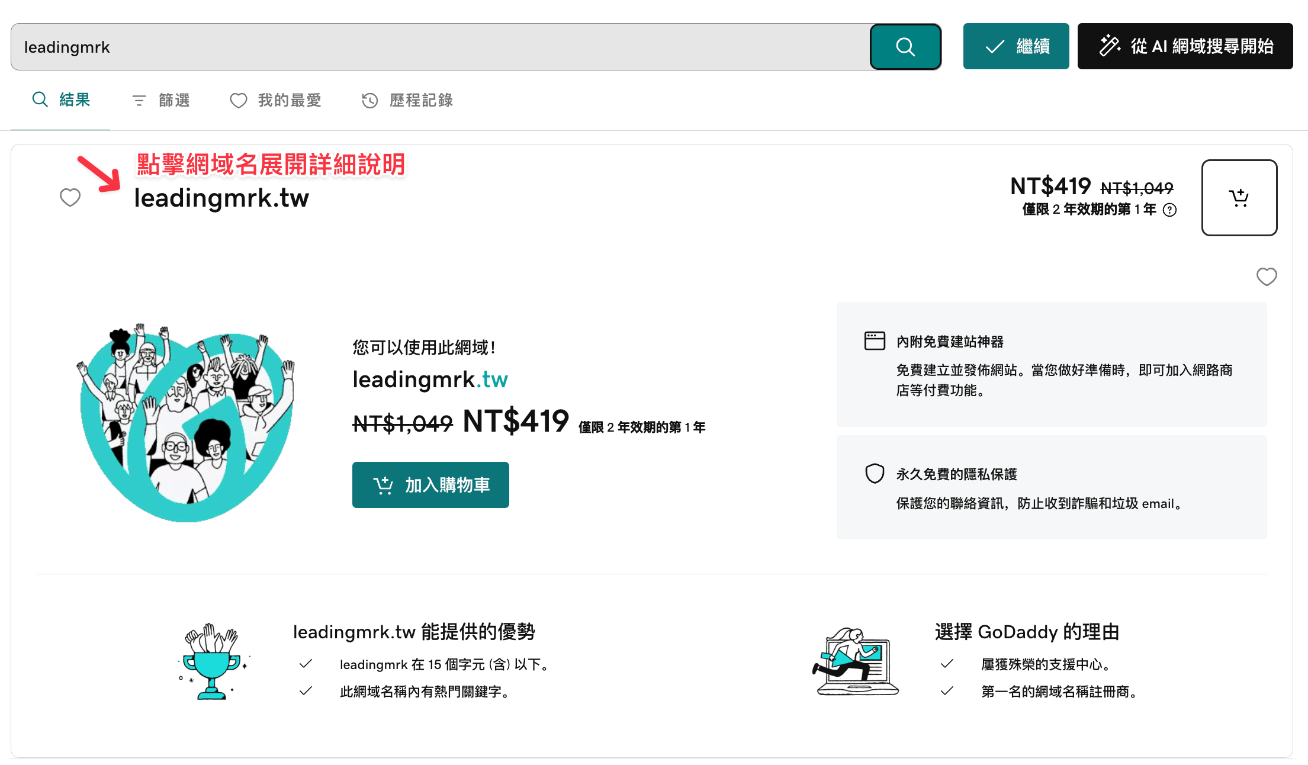This screenshot has height=765, width=1308.
Task: Open the 我的最愛 favorites tab
Action: tap(275, 100)
